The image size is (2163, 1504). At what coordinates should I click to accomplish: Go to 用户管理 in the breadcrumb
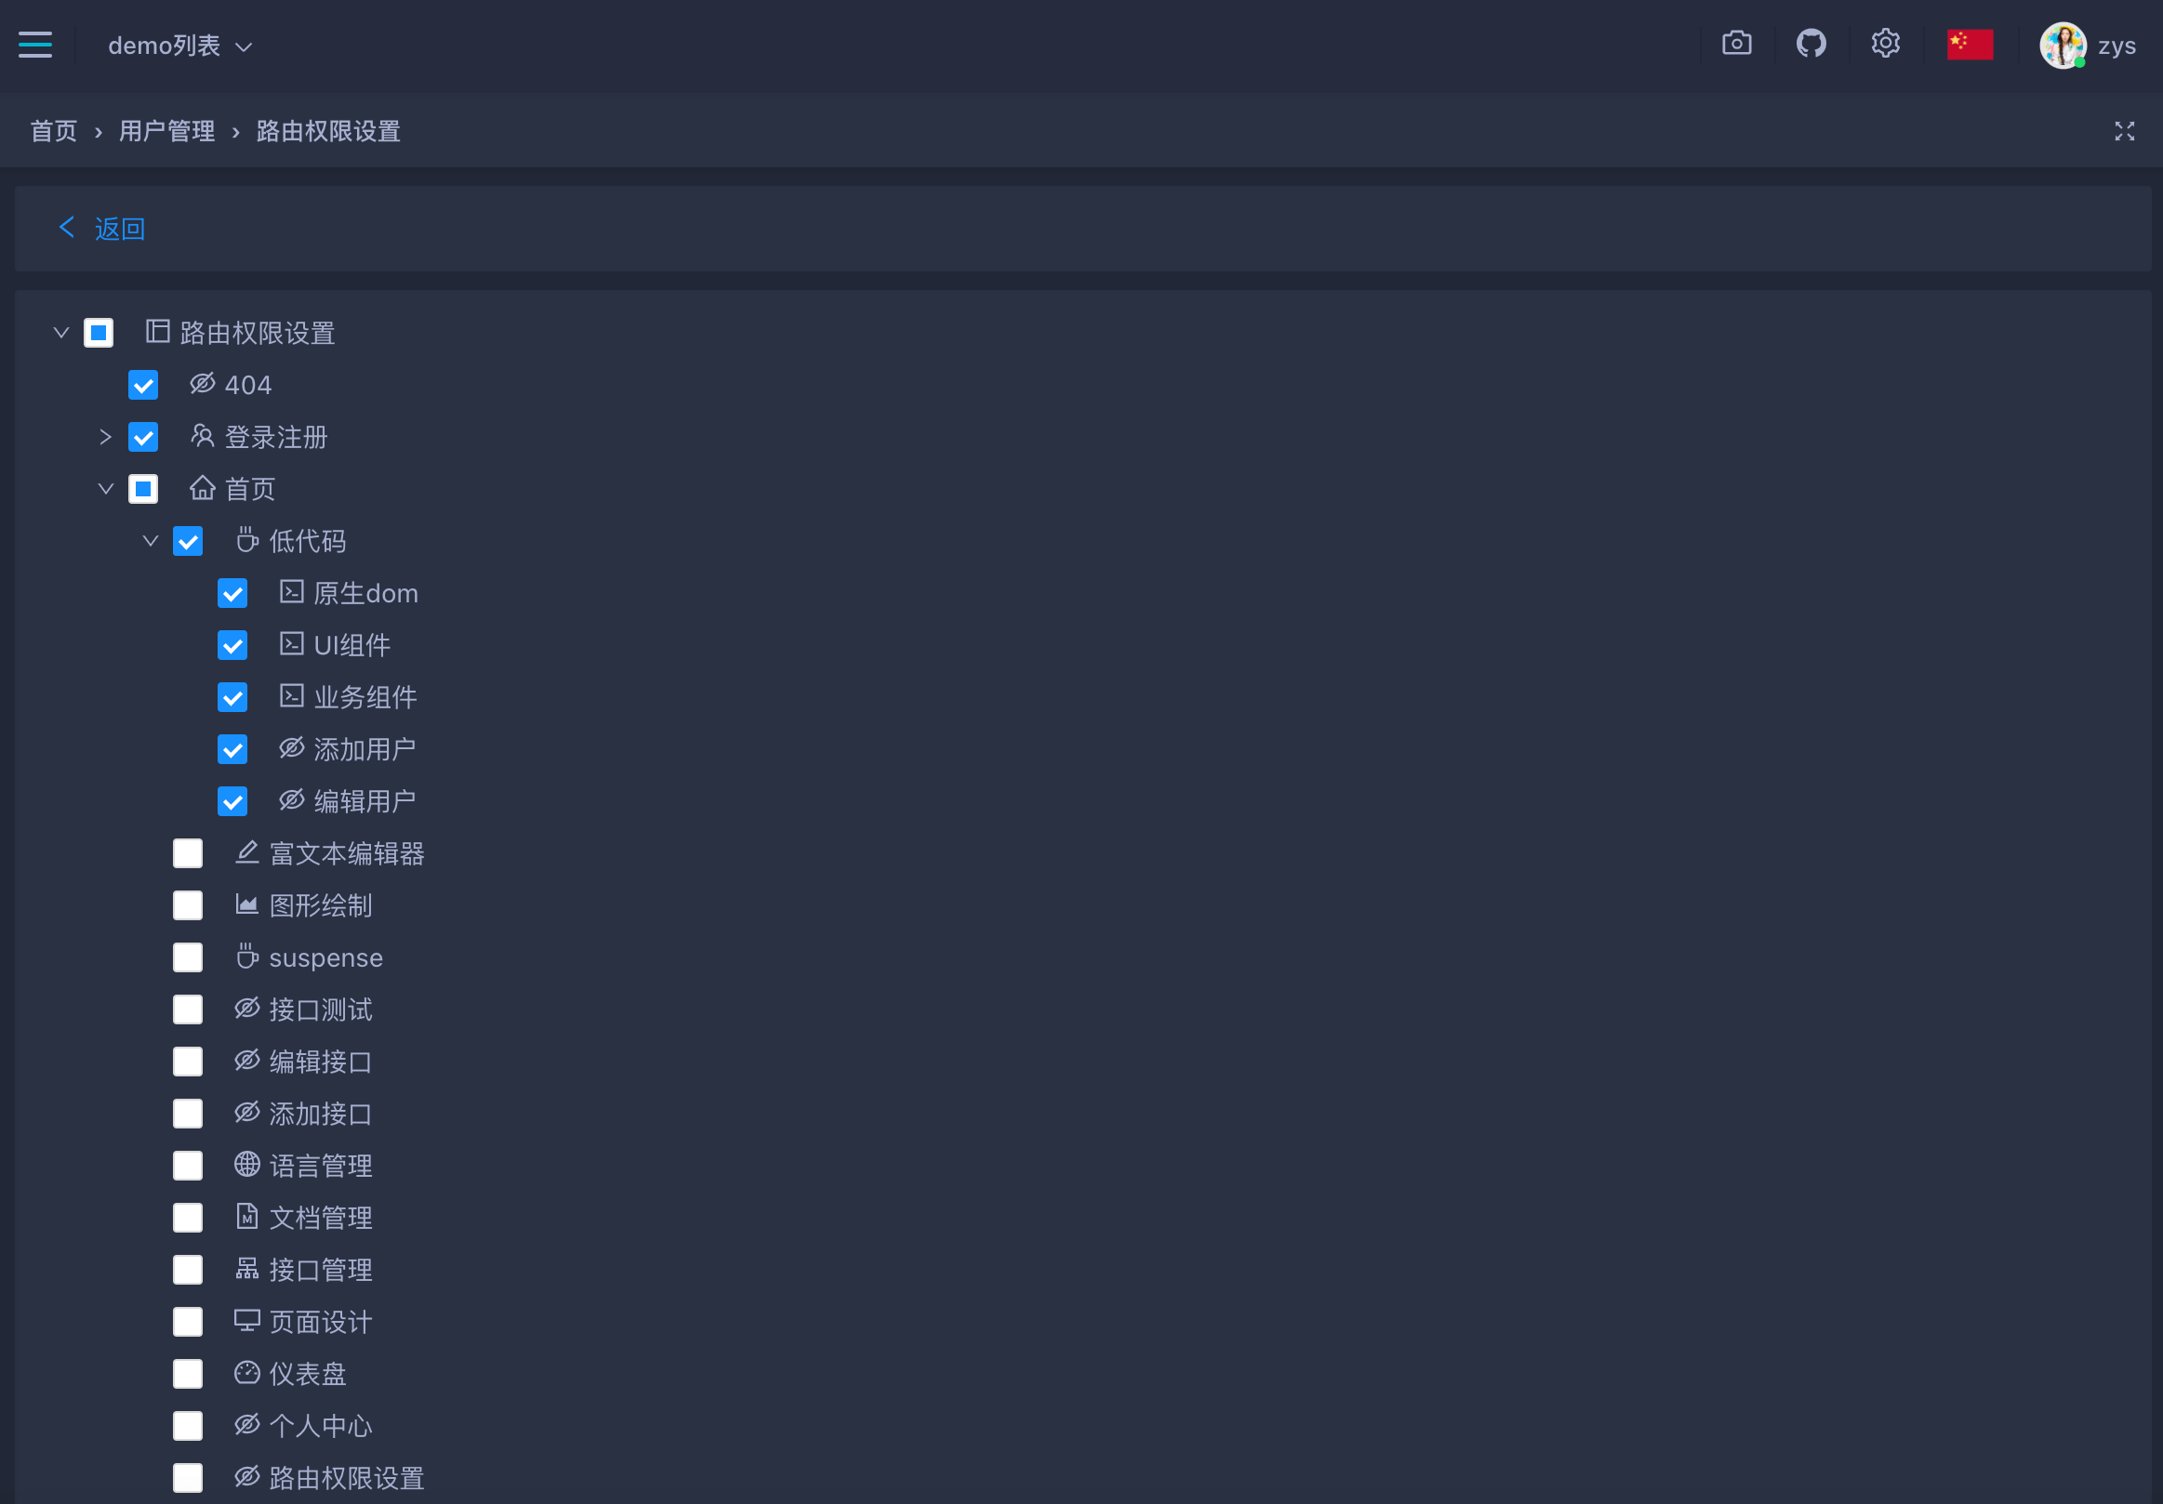coord(166,131)
